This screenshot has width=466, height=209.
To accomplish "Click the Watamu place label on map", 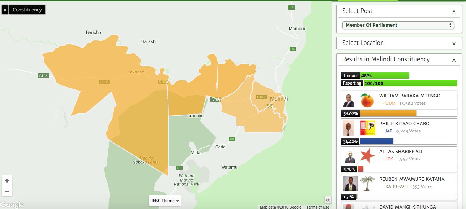I will point(229,167).
